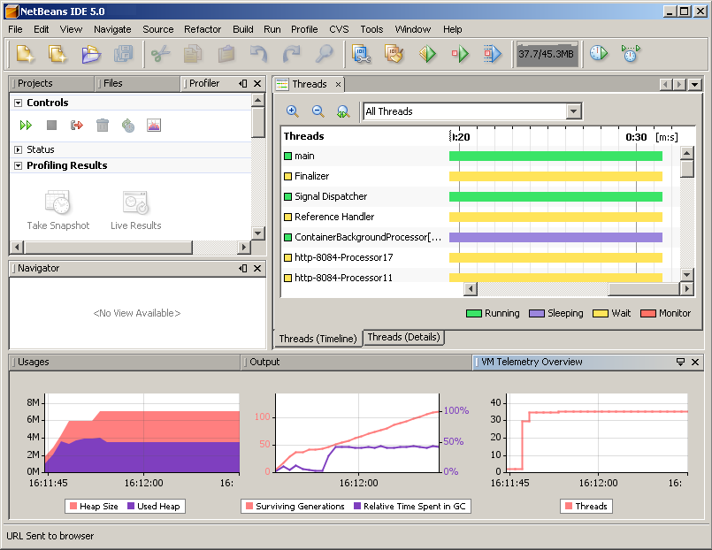
Task: Click threads timeline vertical scrollbar down arrow
Action: (686, 274)
